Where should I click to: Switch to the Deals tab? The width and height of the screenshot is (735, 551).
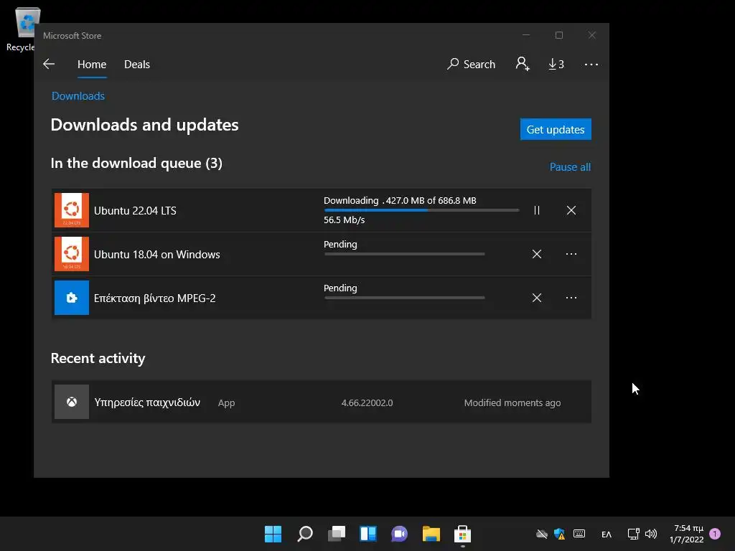(x=137, y=64)
